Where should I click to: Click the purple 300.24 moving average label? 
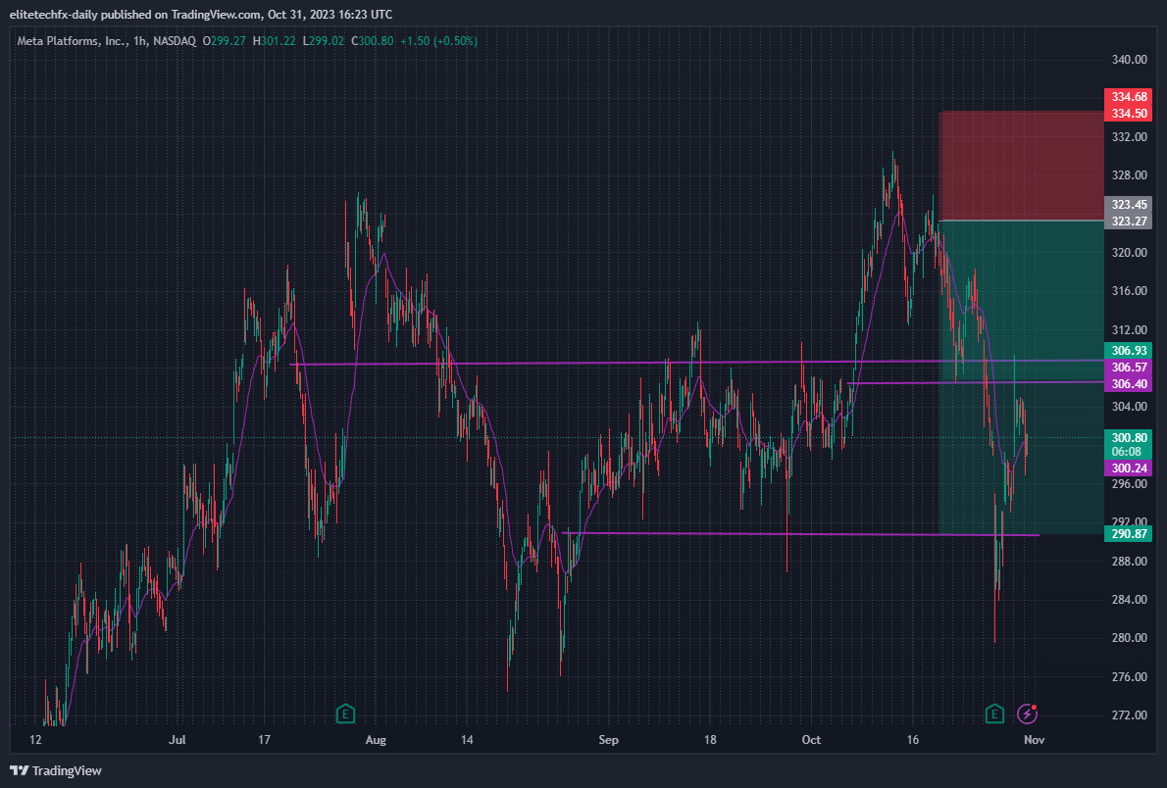(x=1129, y=468)
